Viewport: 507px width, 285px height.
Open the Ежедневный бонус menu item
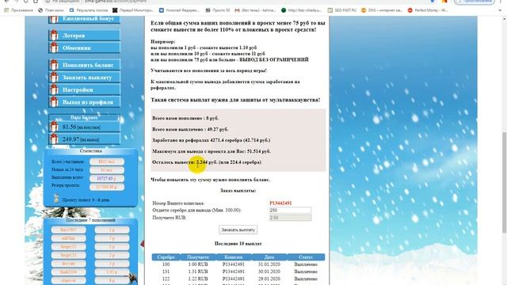[85, 19]
